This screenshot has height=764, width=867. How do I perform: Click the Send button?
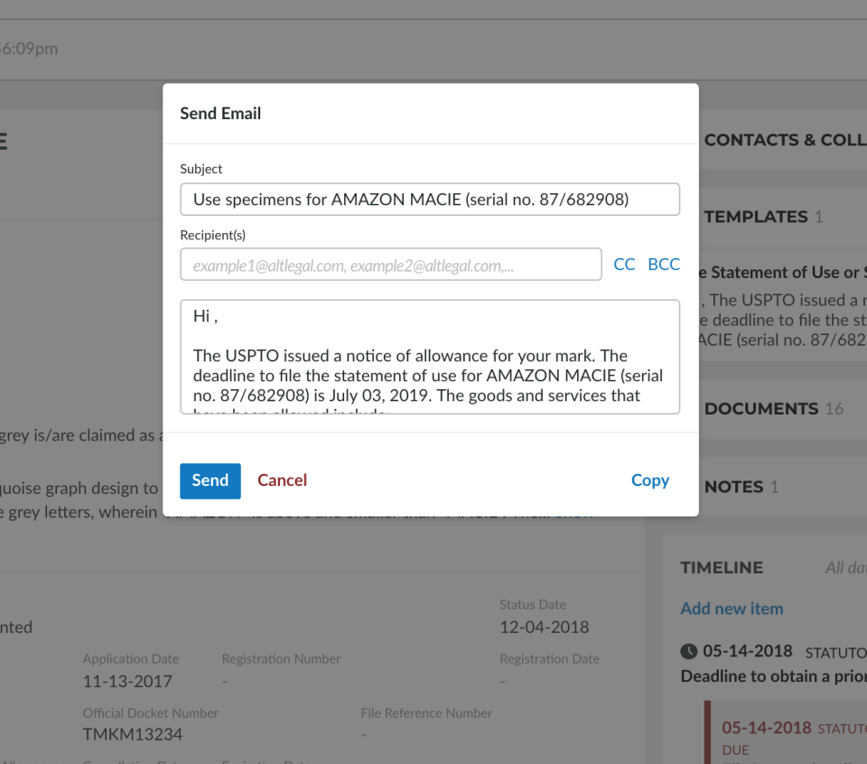click(x=210, y=480)
